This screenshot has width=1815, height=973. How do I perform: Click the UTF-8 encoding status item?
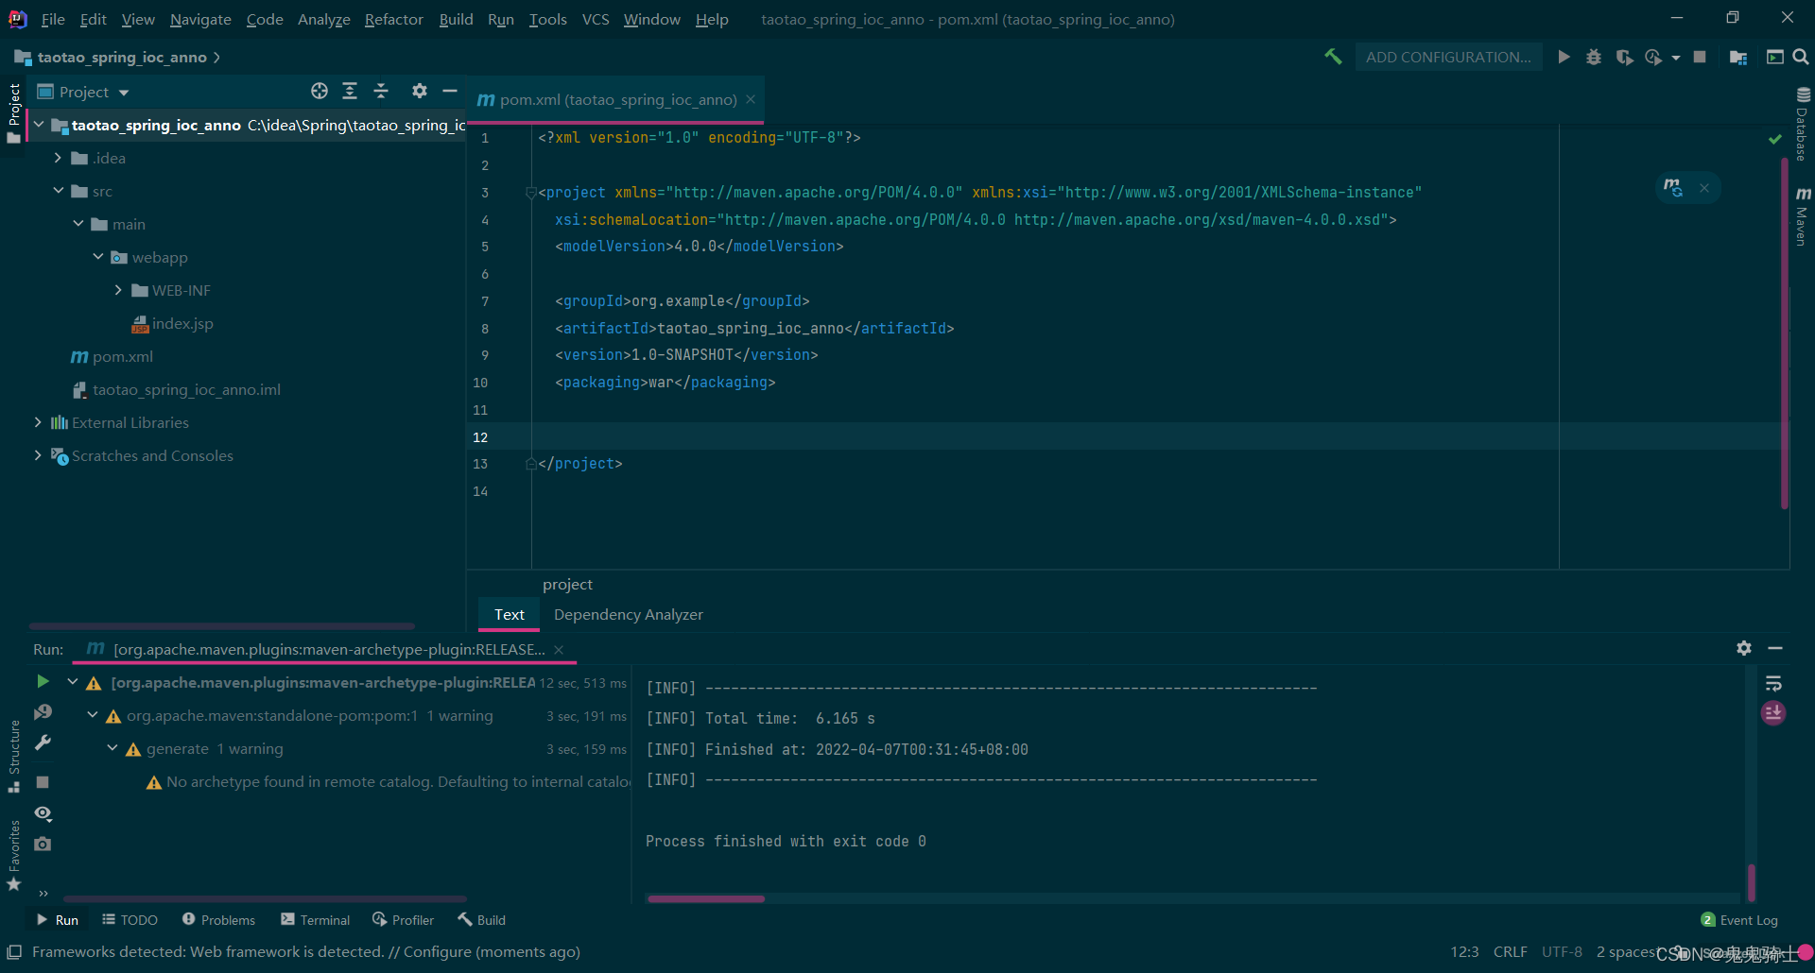pyautogui.click(x=1562, y=952)
